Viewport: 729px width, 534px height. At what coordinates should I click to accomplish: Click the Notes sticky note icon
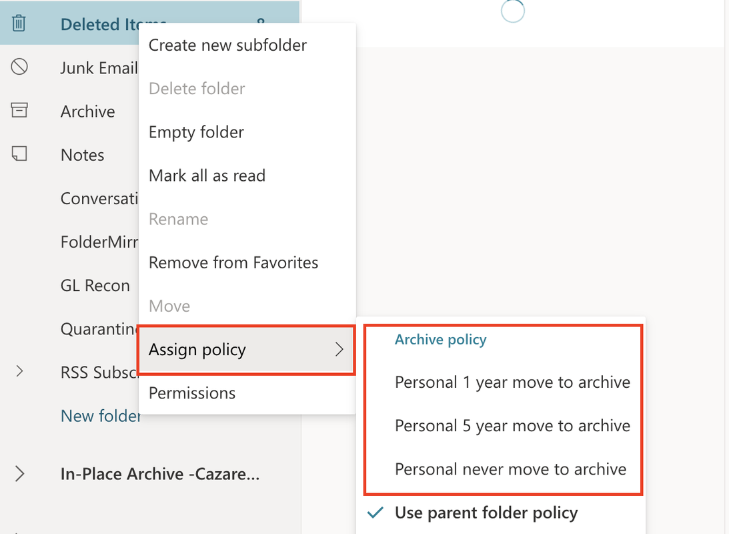coord(19,154)
